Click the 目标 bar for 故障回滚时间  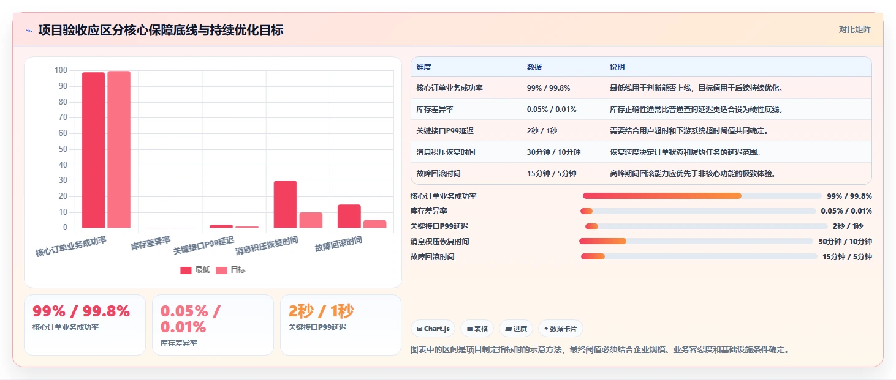coord(375,224)
